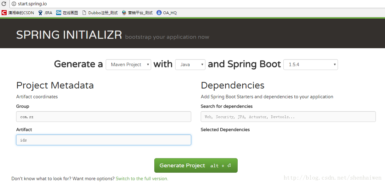
Task: Open the Maven Project type dropdown
Action: (x=128, y=65)
